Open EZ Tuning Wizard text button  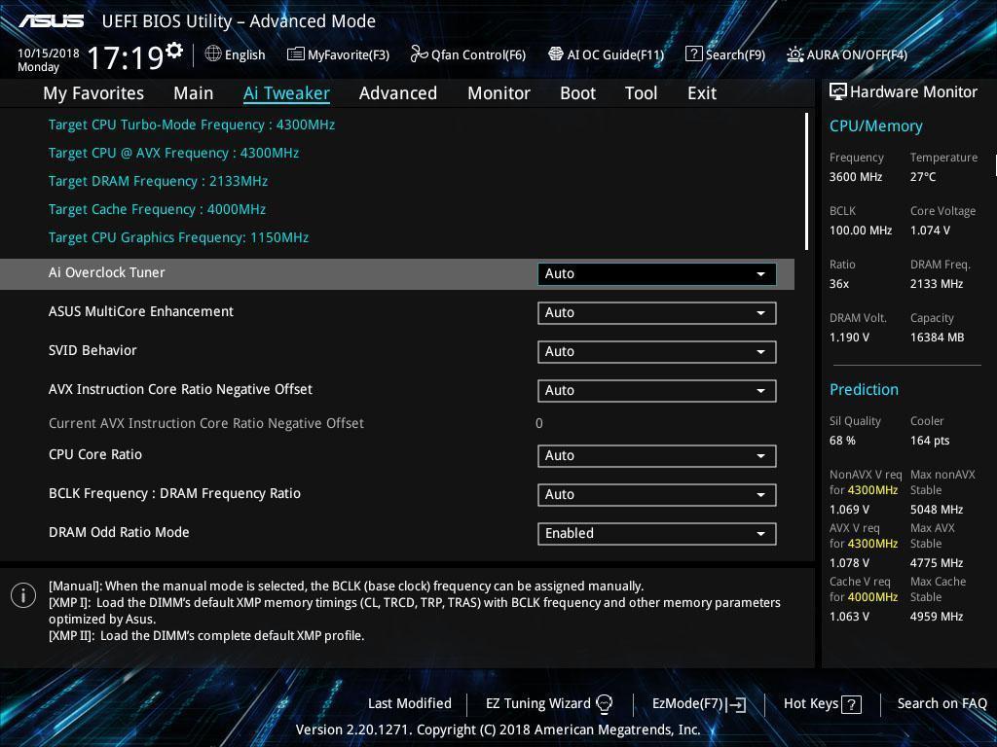(537, 703)
